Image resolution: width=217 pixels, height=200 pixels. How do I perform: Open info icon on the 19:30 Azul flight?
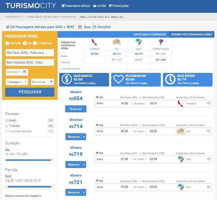click(208, 187)
